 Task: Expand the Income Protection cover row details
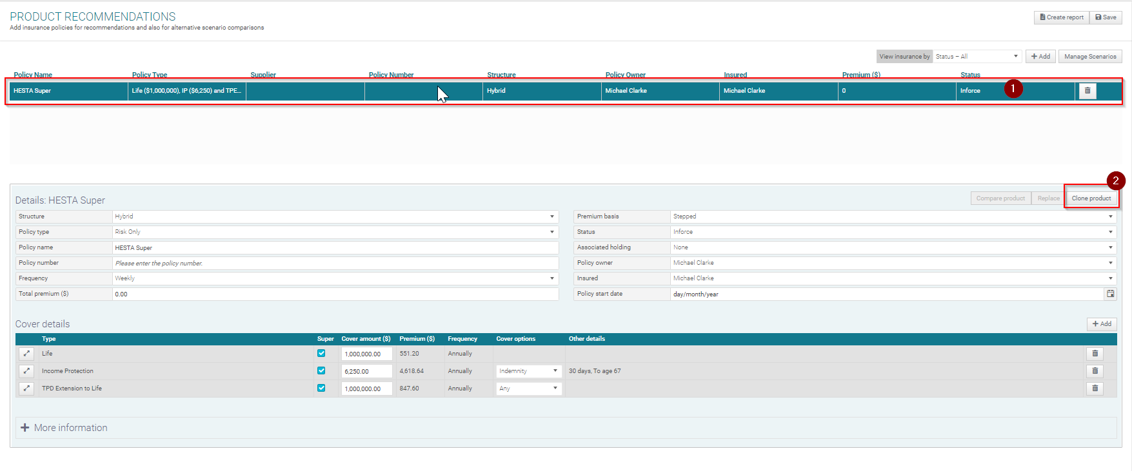[26, 371]
